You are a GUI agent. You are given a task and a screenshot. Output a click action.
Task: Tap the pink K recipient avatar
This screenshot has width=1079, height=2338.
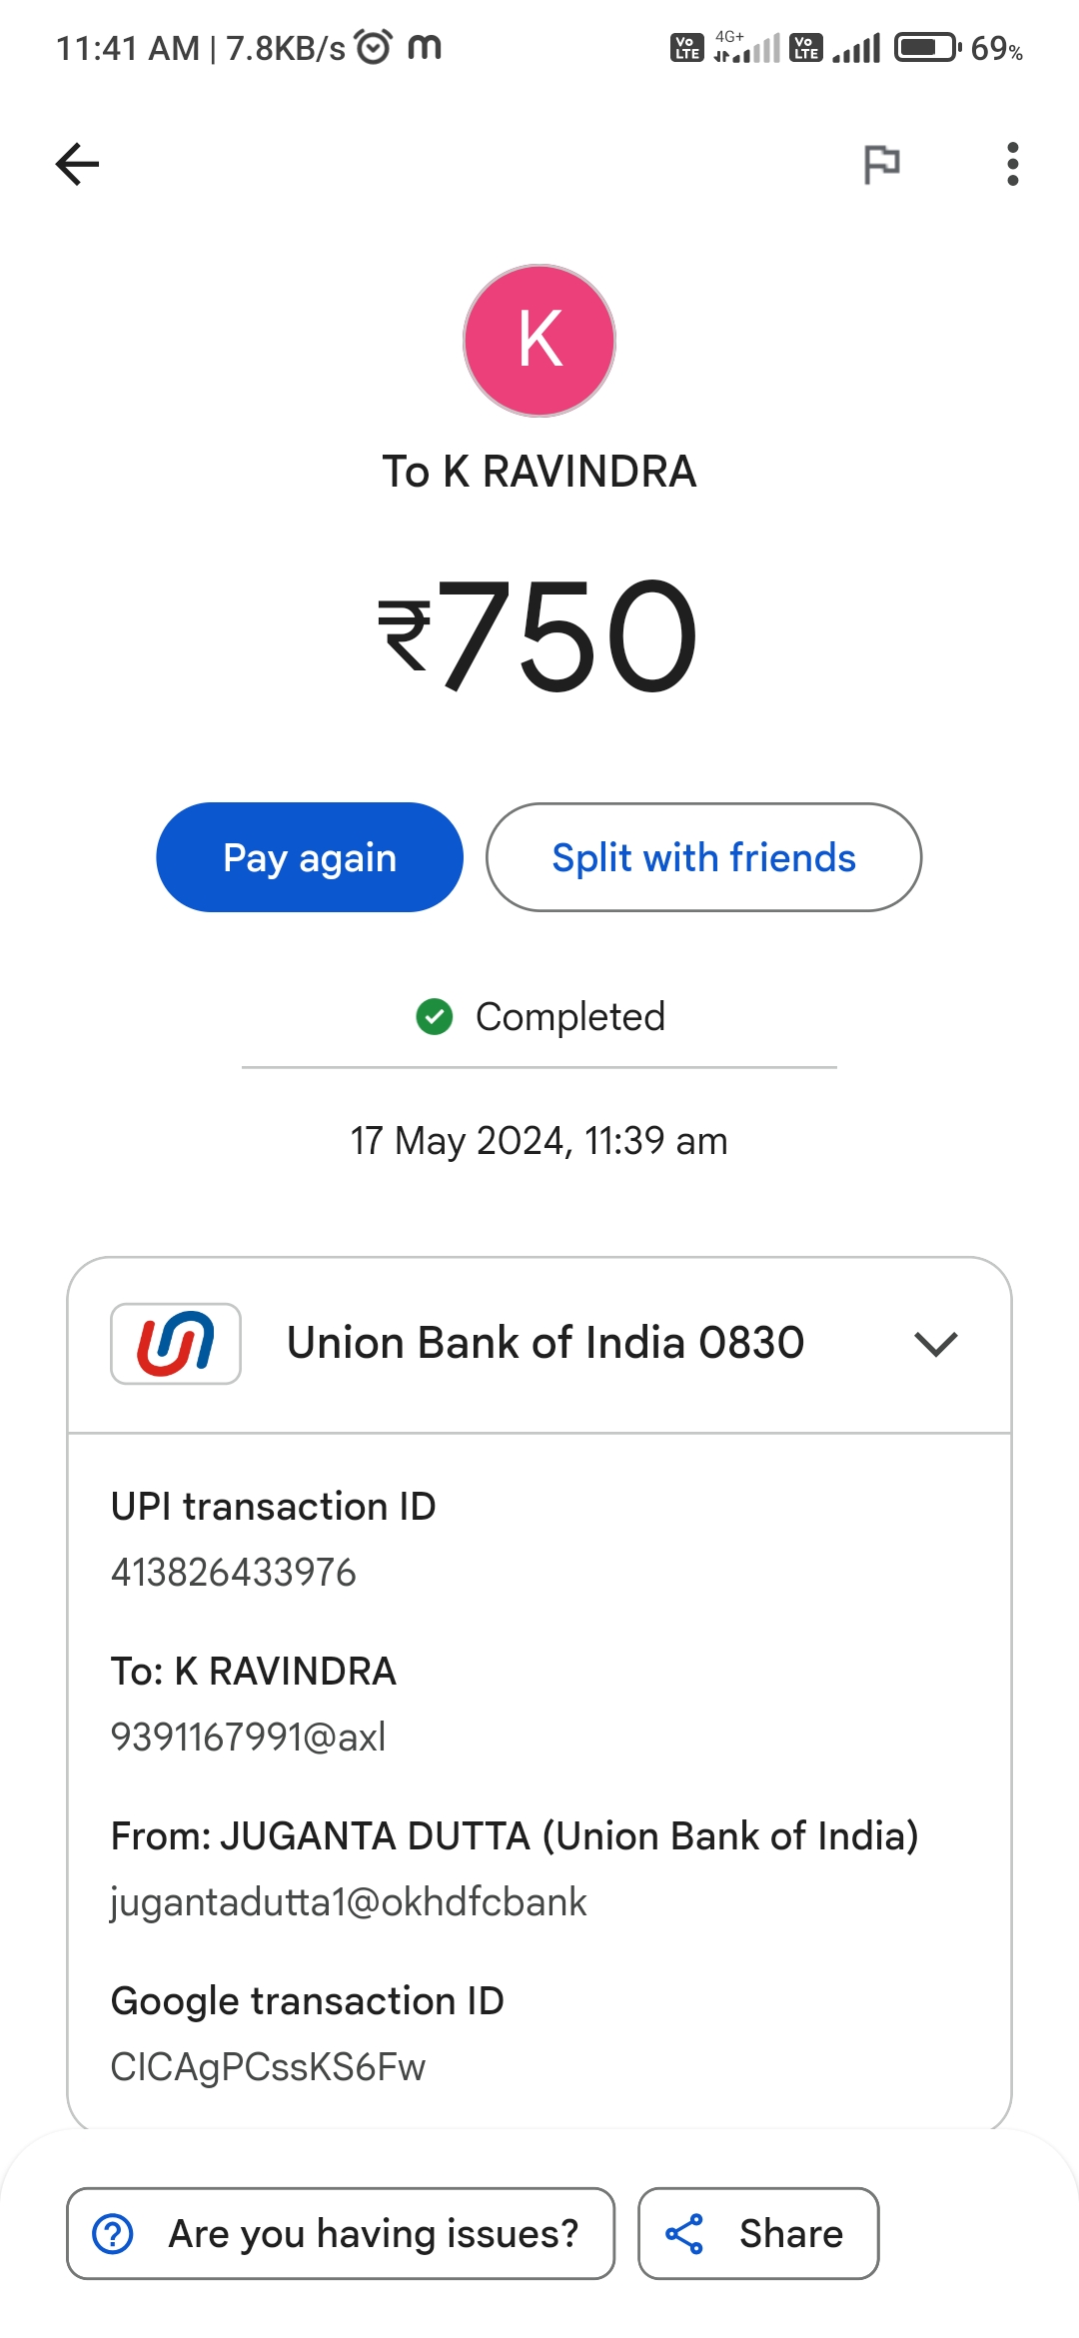coord(539,341)
